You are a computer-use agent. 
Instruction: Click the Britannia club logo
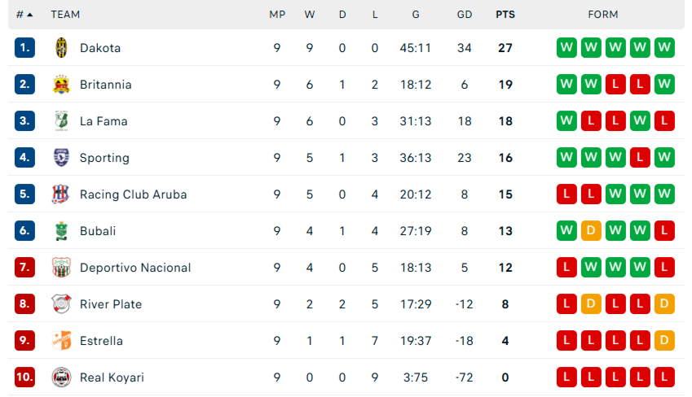pyautogui.click(x=61, y=85)
